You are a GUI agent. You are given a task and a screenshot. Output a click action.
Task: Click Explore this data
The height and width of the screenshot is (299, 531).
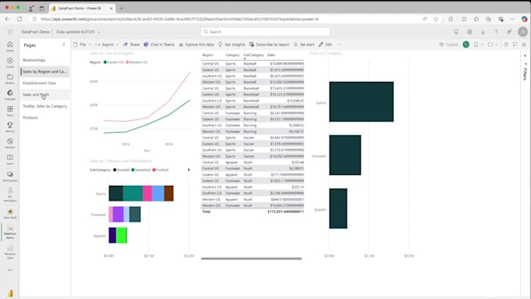[x=197, y=44]
